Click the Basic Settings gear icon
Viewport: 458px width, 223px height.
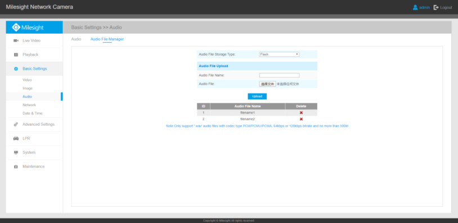coord(16,69)
